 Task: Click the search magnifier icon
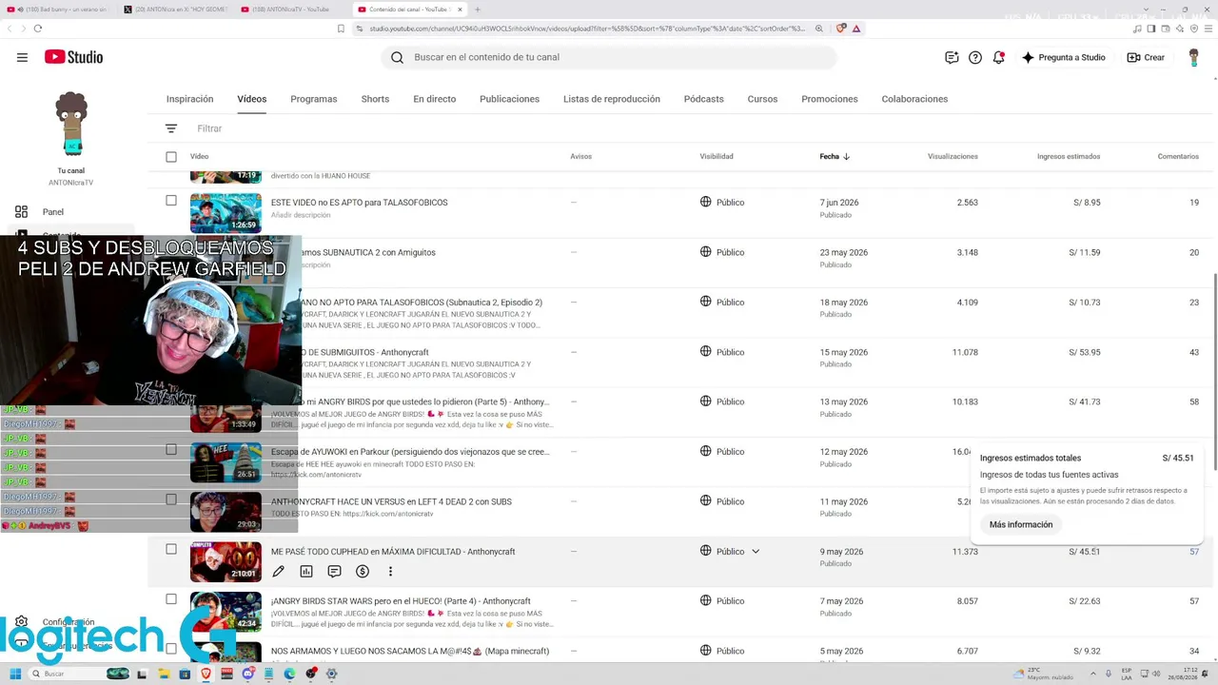tap(397, 57)
